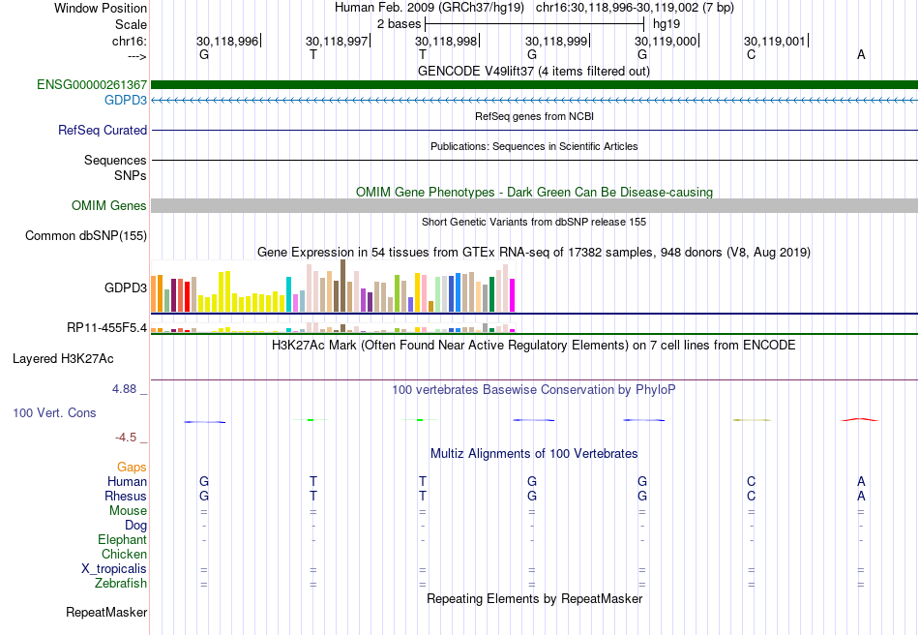Click the C base in the reference sequence row

click(752, 54)
